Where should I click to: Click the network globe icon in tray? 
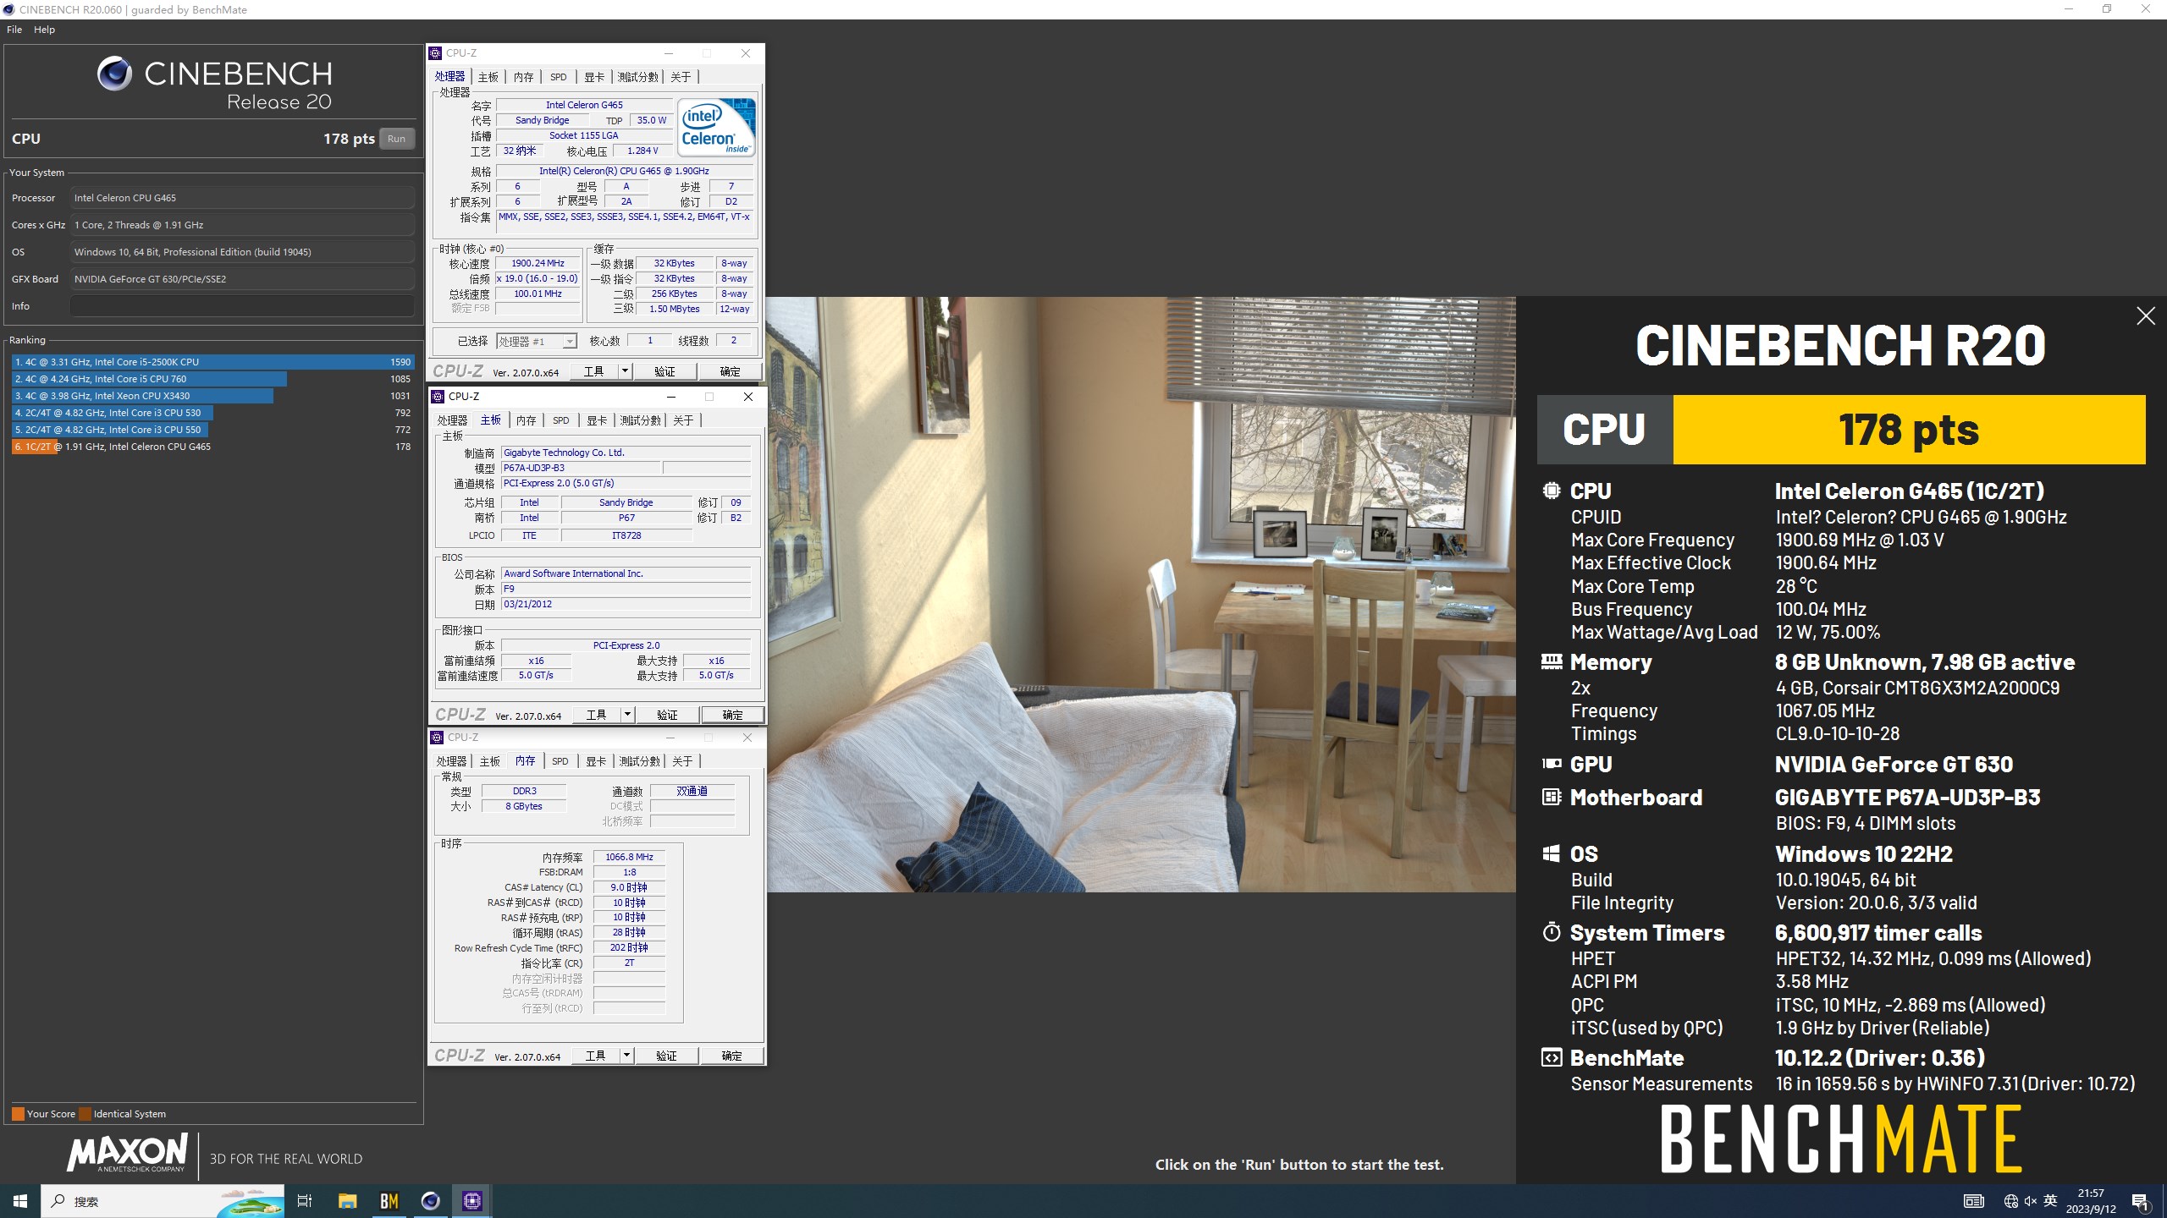click(x=2010, y=1201)
